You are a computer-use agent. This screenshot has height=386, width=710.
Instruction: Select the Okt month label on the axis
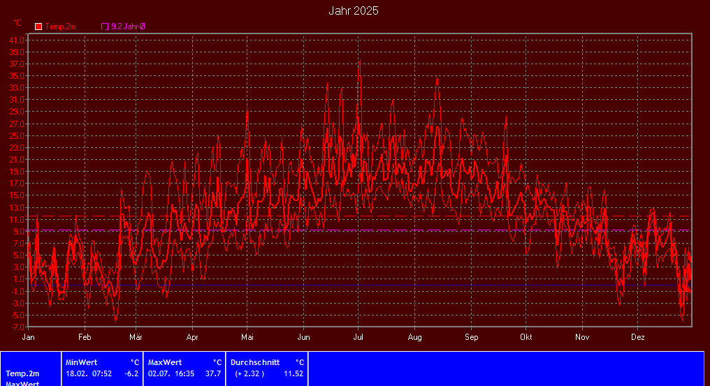click(526, 336)
